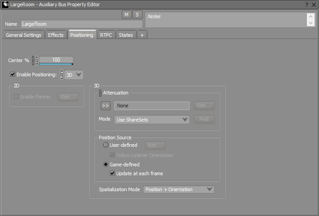Open the Attenuation selector arrows button
Viewport: 319px width, 216px height.
(105, 106)
